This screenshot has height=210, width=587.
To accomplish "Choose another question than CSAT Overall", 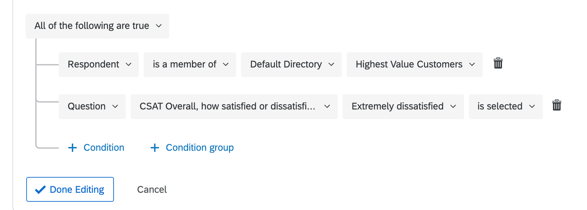I will [234, 106].
